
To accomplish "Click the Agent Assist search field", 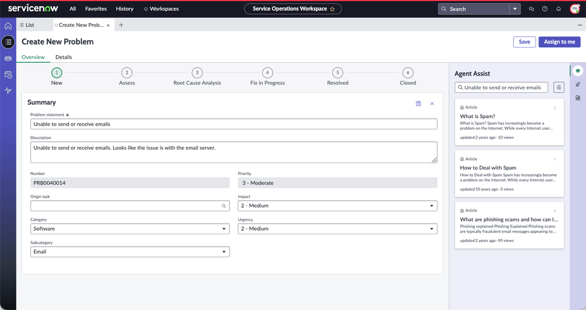I will (x=501, y=87).
